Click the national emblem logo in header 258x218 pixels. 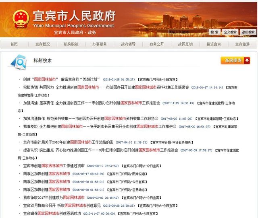[21, 19]
